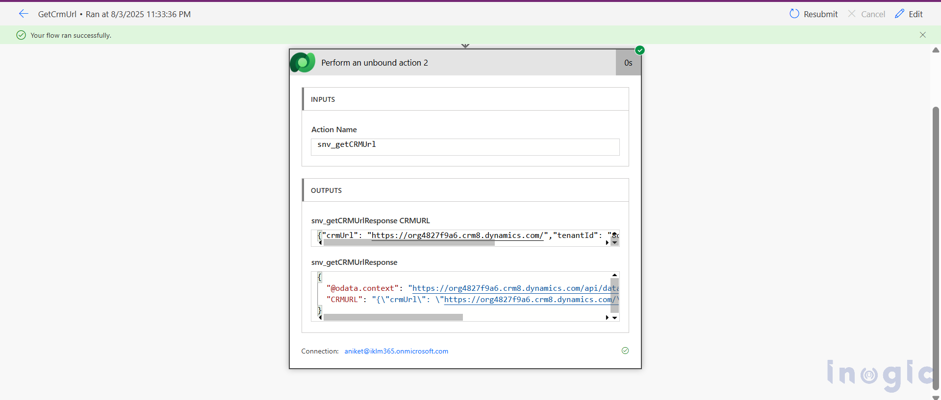
Task: Dismiss the flow ran successfully banner
Action: pyautogui.click(x=923, y=35)
